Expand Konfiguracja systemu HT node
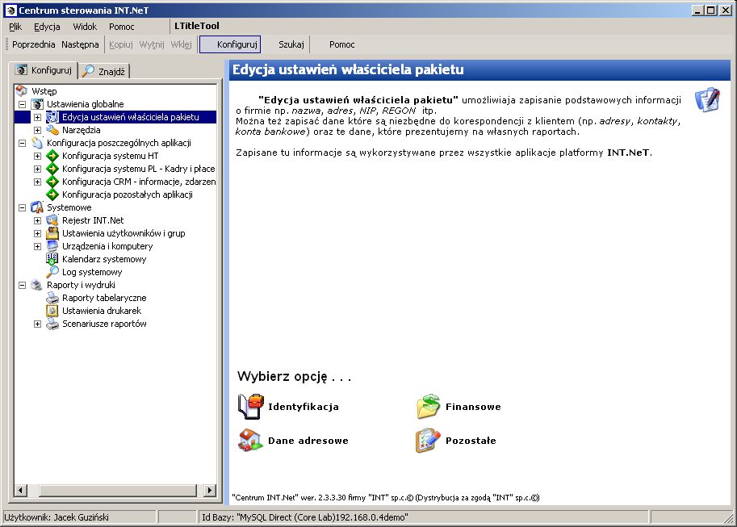 [38, 156]
